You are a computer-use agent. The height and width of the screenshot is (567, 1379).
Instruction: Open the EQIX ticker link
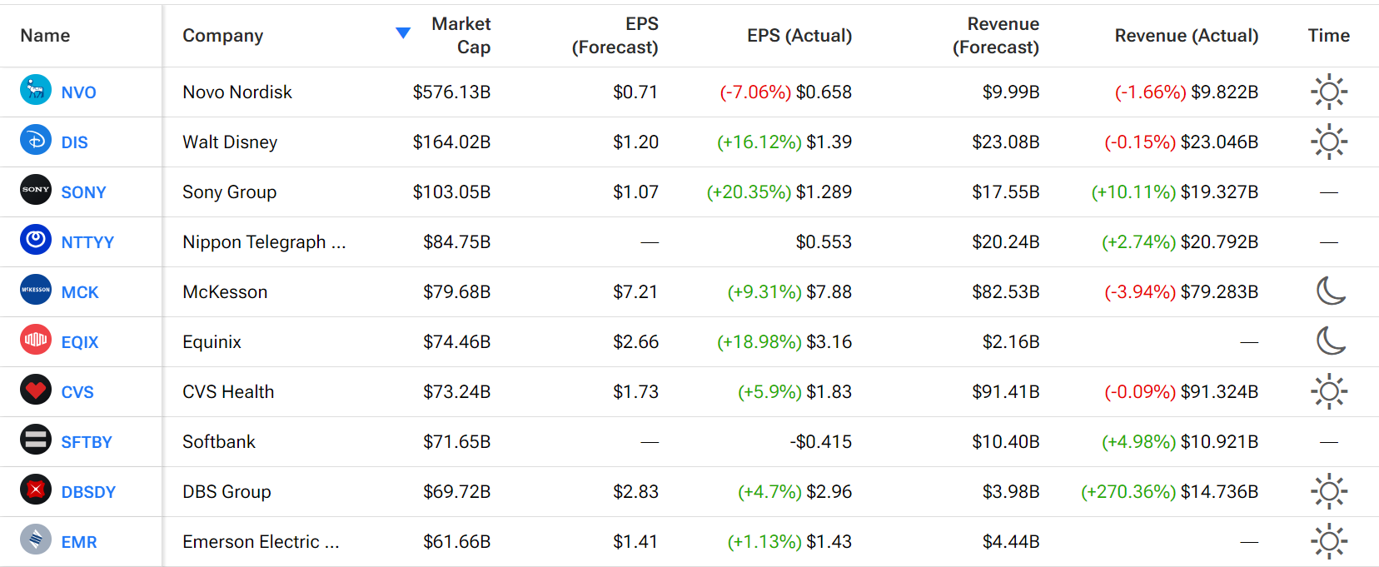(x=80, y=342)
